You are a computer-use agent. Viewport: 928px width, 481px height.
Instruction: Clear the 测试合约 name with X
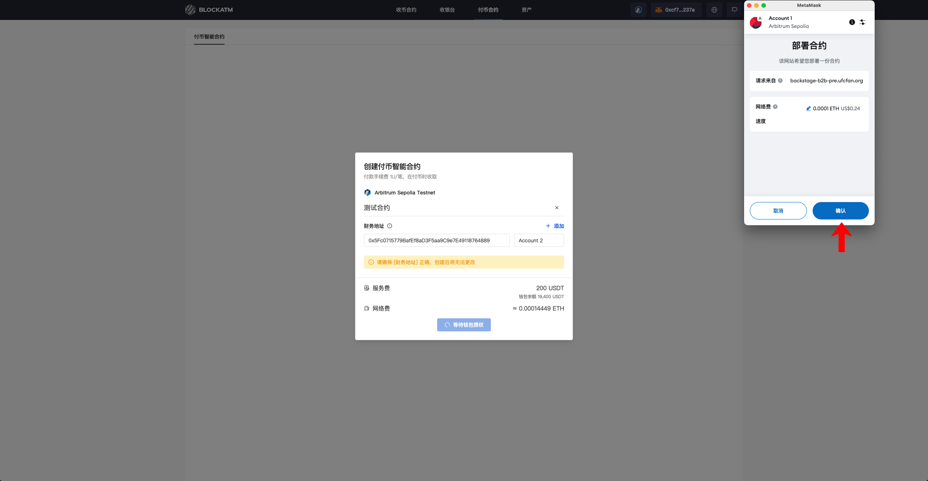(557, 208)
